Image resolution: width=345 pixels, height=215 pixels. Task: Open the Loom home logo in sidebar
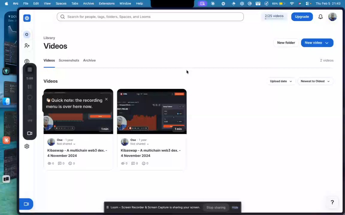coord(27,18)
